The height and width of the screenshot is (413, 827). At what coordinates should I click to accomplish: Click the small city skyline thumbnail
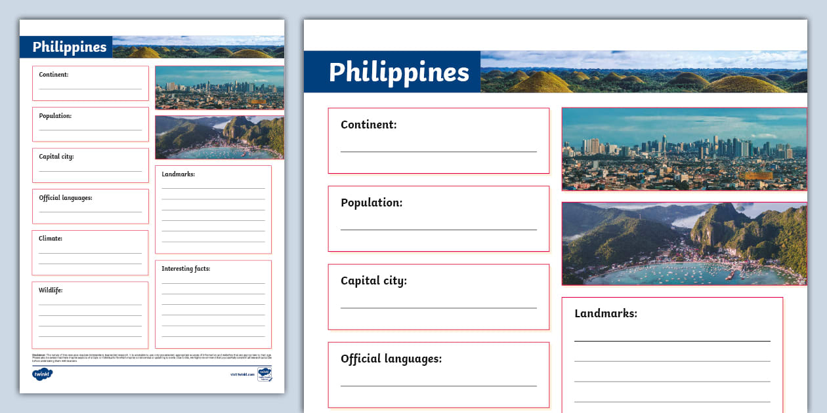tap(219, 87)
